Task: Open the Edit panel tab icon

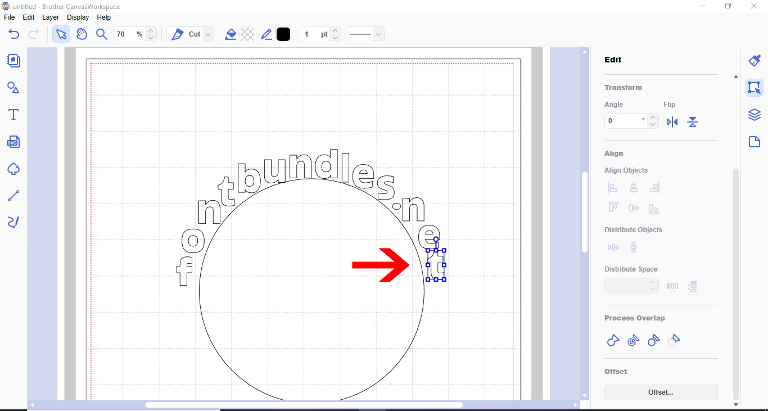Action: coord(755,88)
